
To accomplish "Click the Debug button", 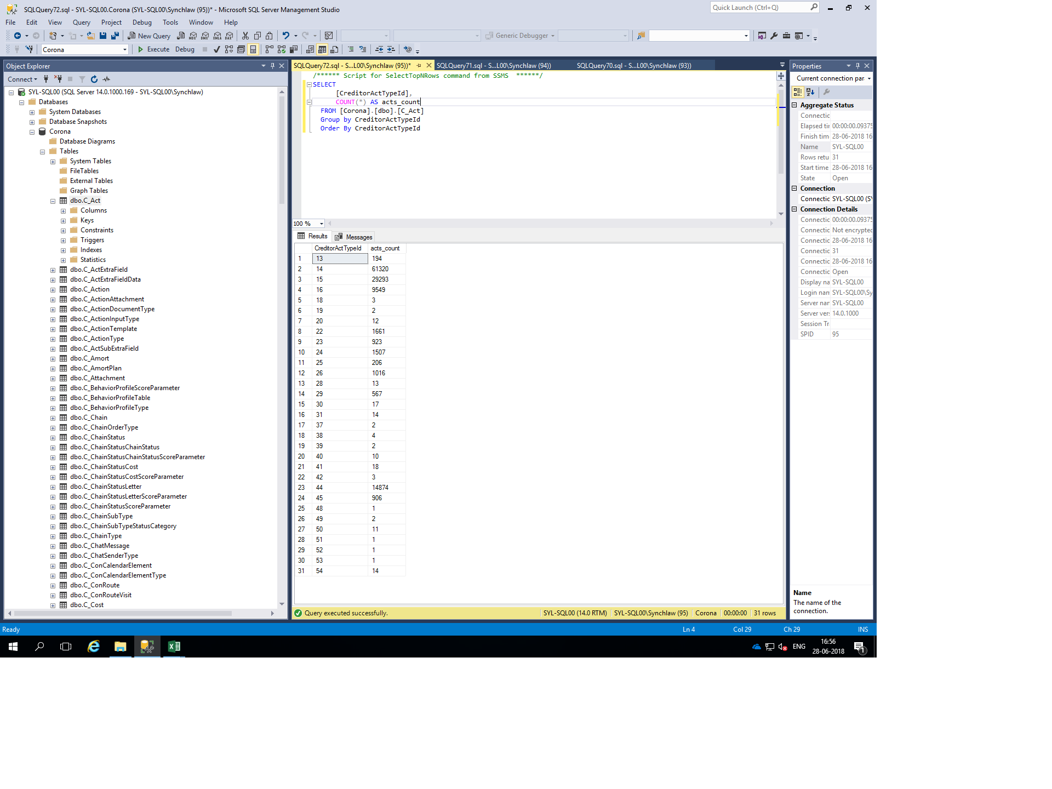I will pyautogui.click(x=185, y=49).
